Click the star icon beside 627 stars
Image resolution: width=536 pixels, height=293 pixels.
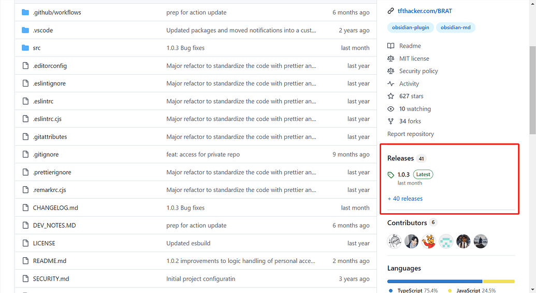tap(391, 96)
